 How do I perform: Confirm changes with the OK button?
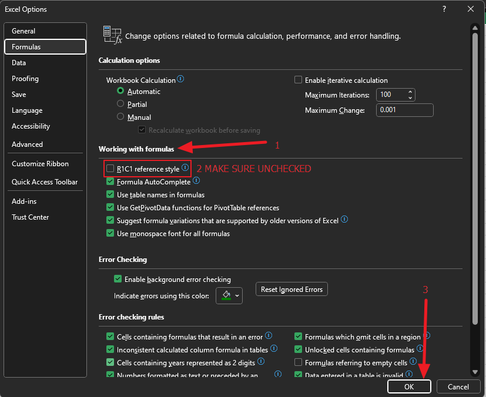coord(409,386)
